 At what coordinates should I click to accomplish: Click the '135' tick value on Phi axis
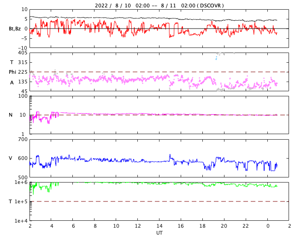[x=23, y=82]
